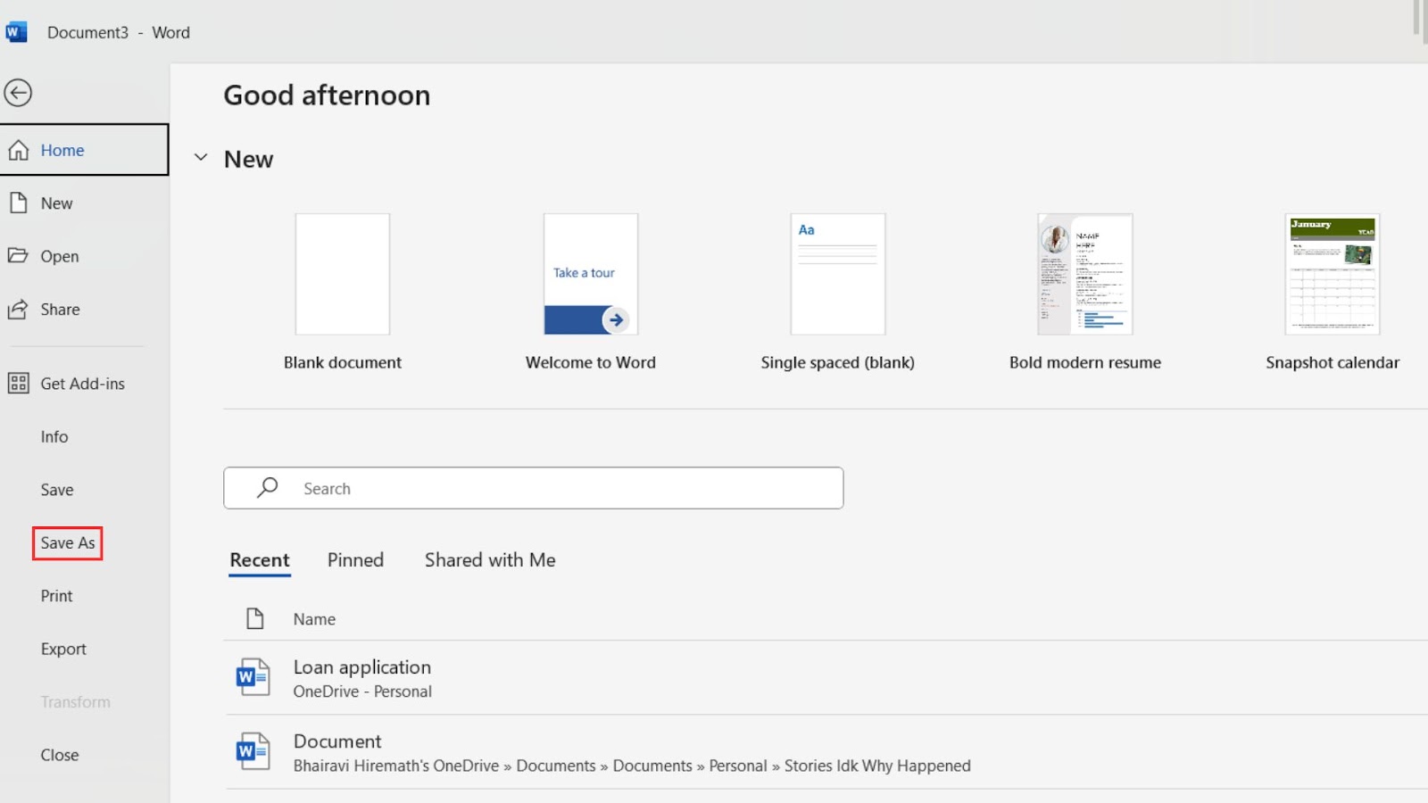Click the Open folder icon

19,256
